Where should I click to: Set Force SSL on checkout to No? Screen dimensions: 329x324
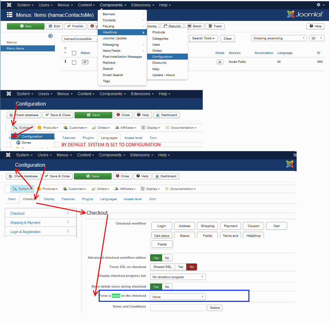coord(192,267)
